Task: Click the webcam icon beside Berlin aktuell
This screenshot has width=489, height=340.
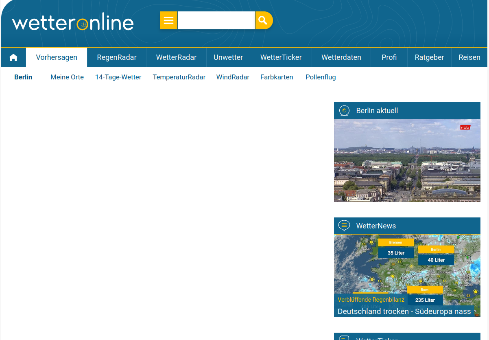Action: 344,110
